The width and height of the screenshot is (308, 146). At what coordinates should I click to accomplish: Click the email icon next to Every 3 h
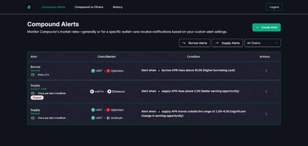pyautogui.click(x=33, y=75)
